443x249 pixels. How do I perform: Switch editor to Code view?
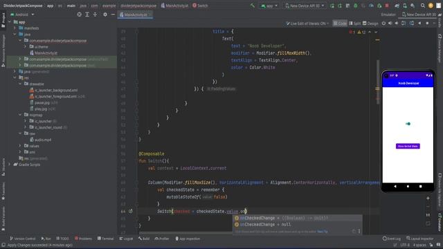340,24
